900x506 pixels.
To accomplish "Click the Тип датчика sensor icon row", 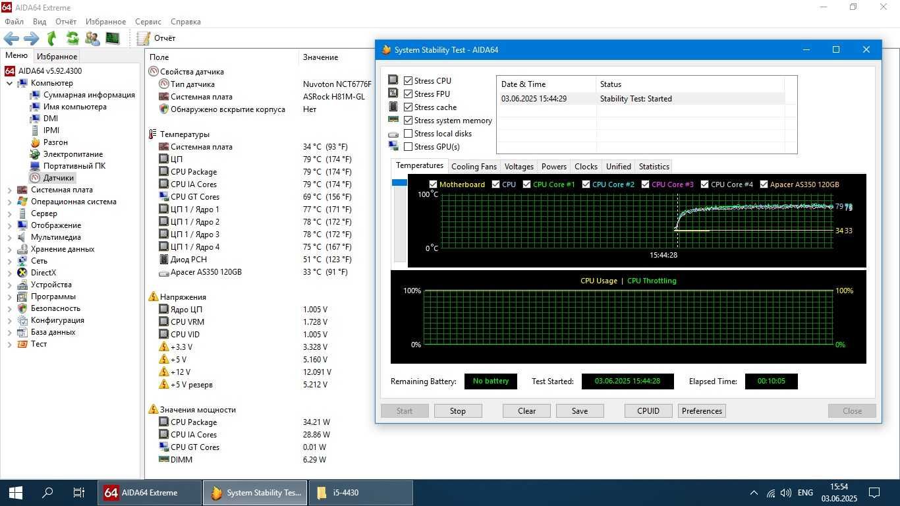I will [x=164, y=84].
